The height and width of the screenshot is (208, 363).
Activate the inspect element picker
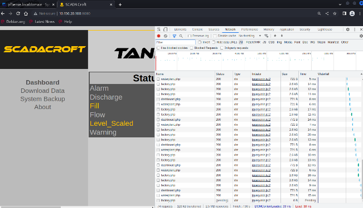pyautogui.click(x=159, y=29)
